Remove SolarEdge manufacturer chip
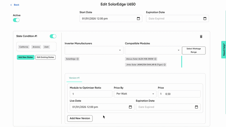 [x=78, y=59]
